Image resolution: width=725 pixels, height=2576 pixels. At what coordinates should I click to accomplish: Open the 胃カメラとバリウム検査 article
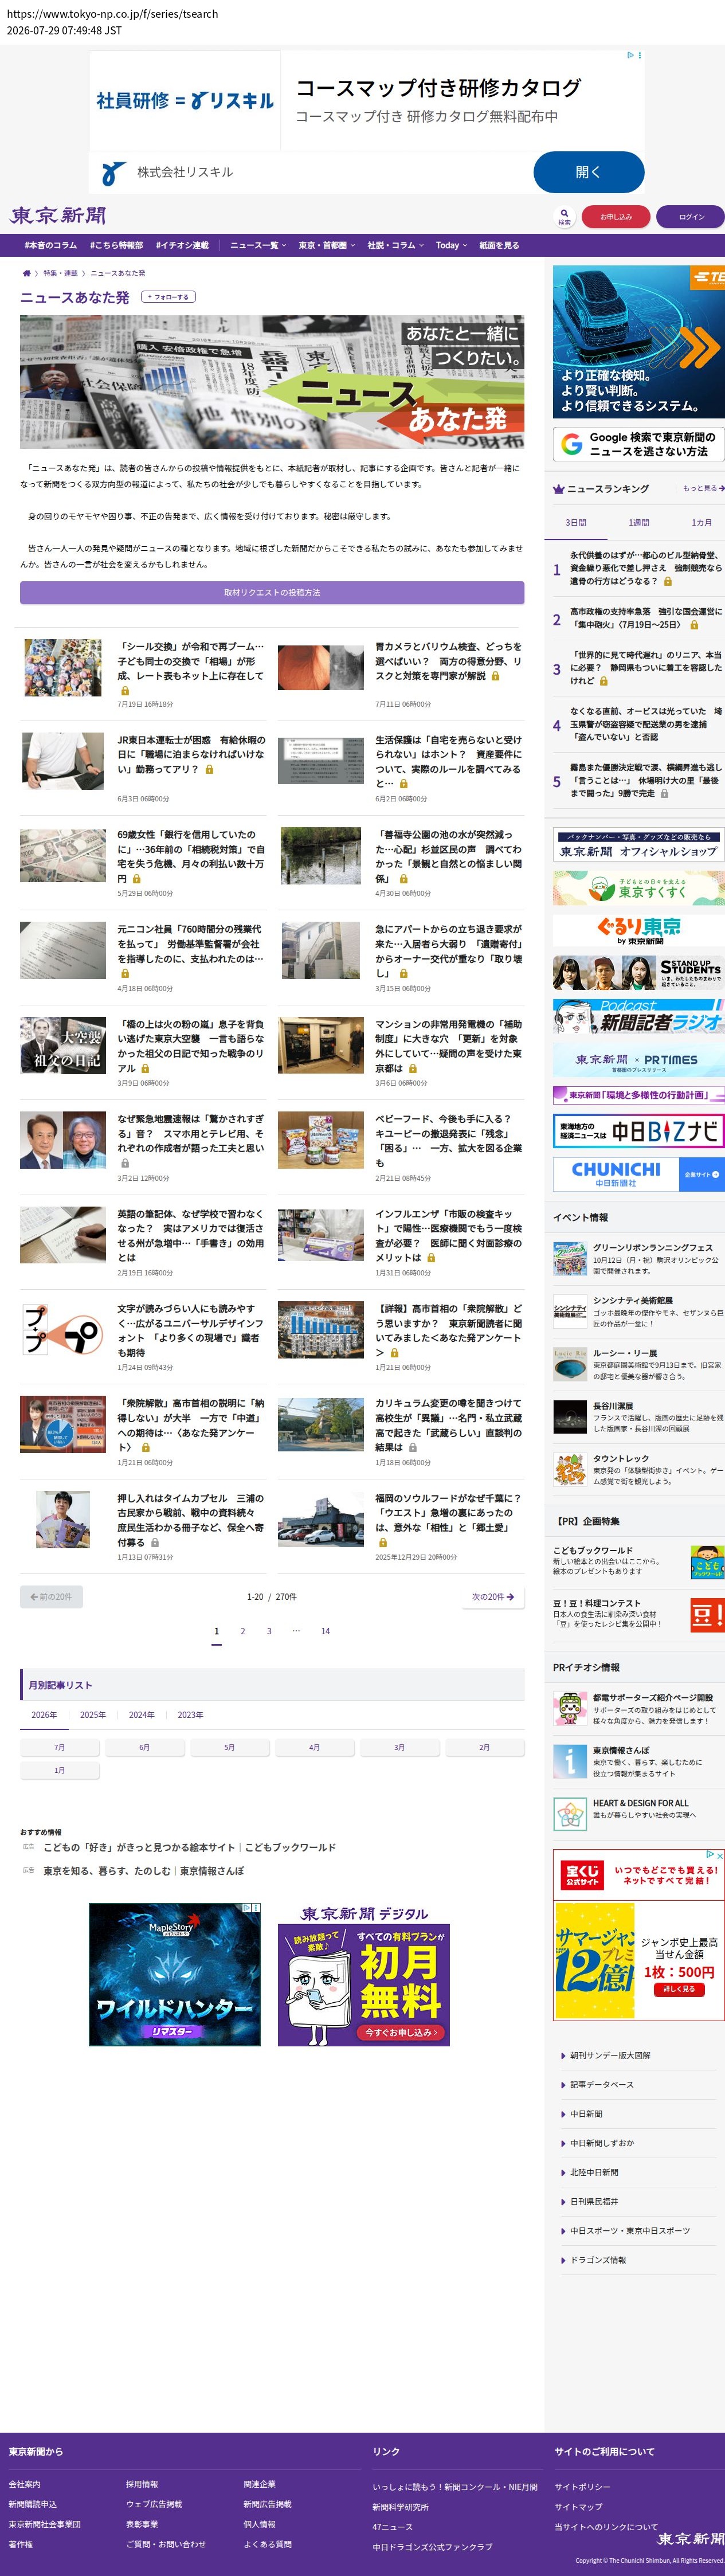(x=448, y=661)
